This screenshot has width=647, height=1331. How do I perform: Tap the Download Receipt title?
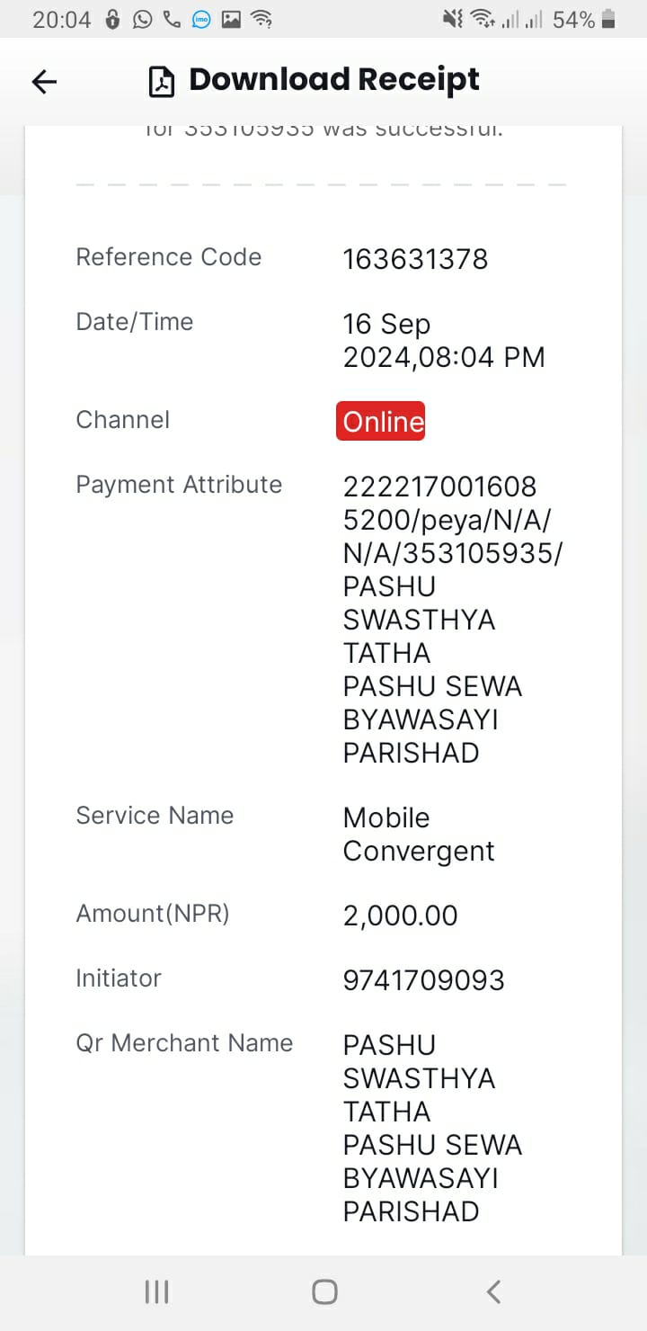pos(334,80)
